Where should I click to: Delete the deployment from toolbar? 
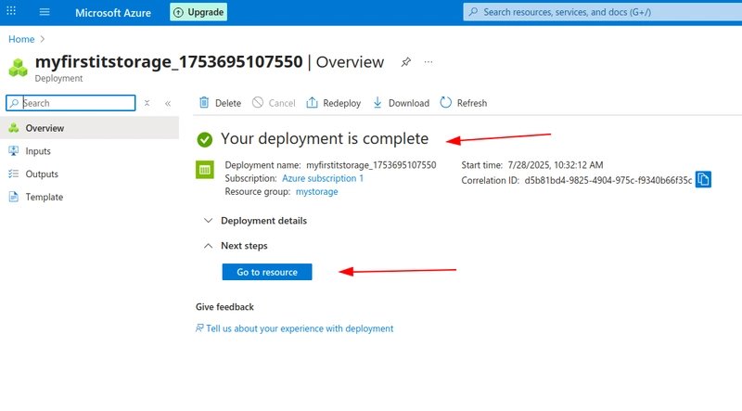coord(220,103)
